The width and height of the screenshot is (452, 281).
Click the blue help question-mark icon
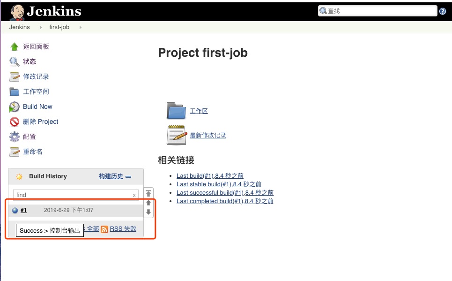[x=443, y=11]
